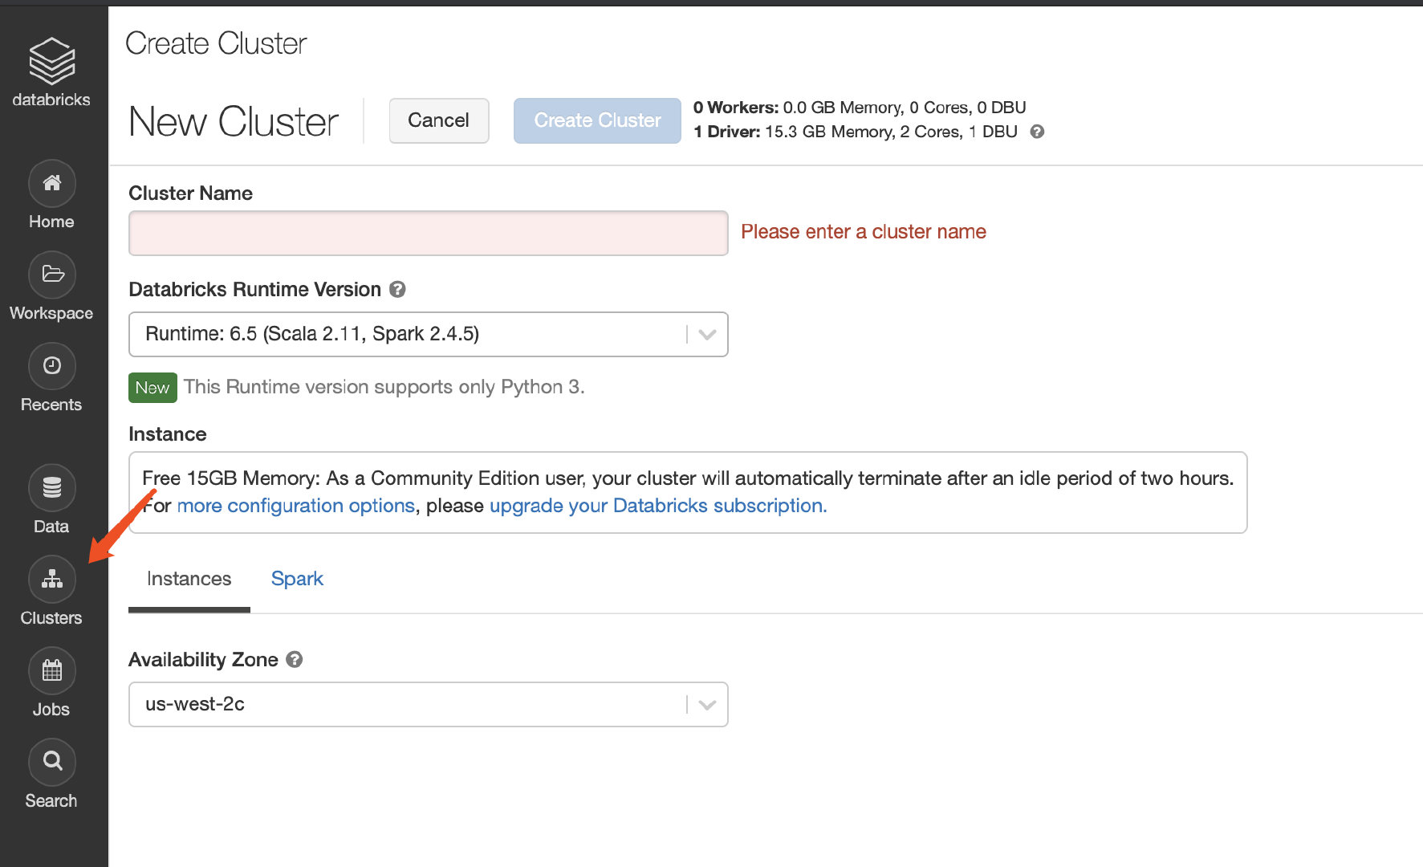
Task: Click the 'Cluster Name' field label
Action: [190, 193]
